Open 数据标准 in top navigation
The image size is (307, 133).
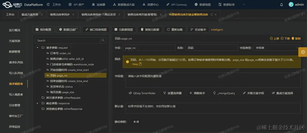226,4
